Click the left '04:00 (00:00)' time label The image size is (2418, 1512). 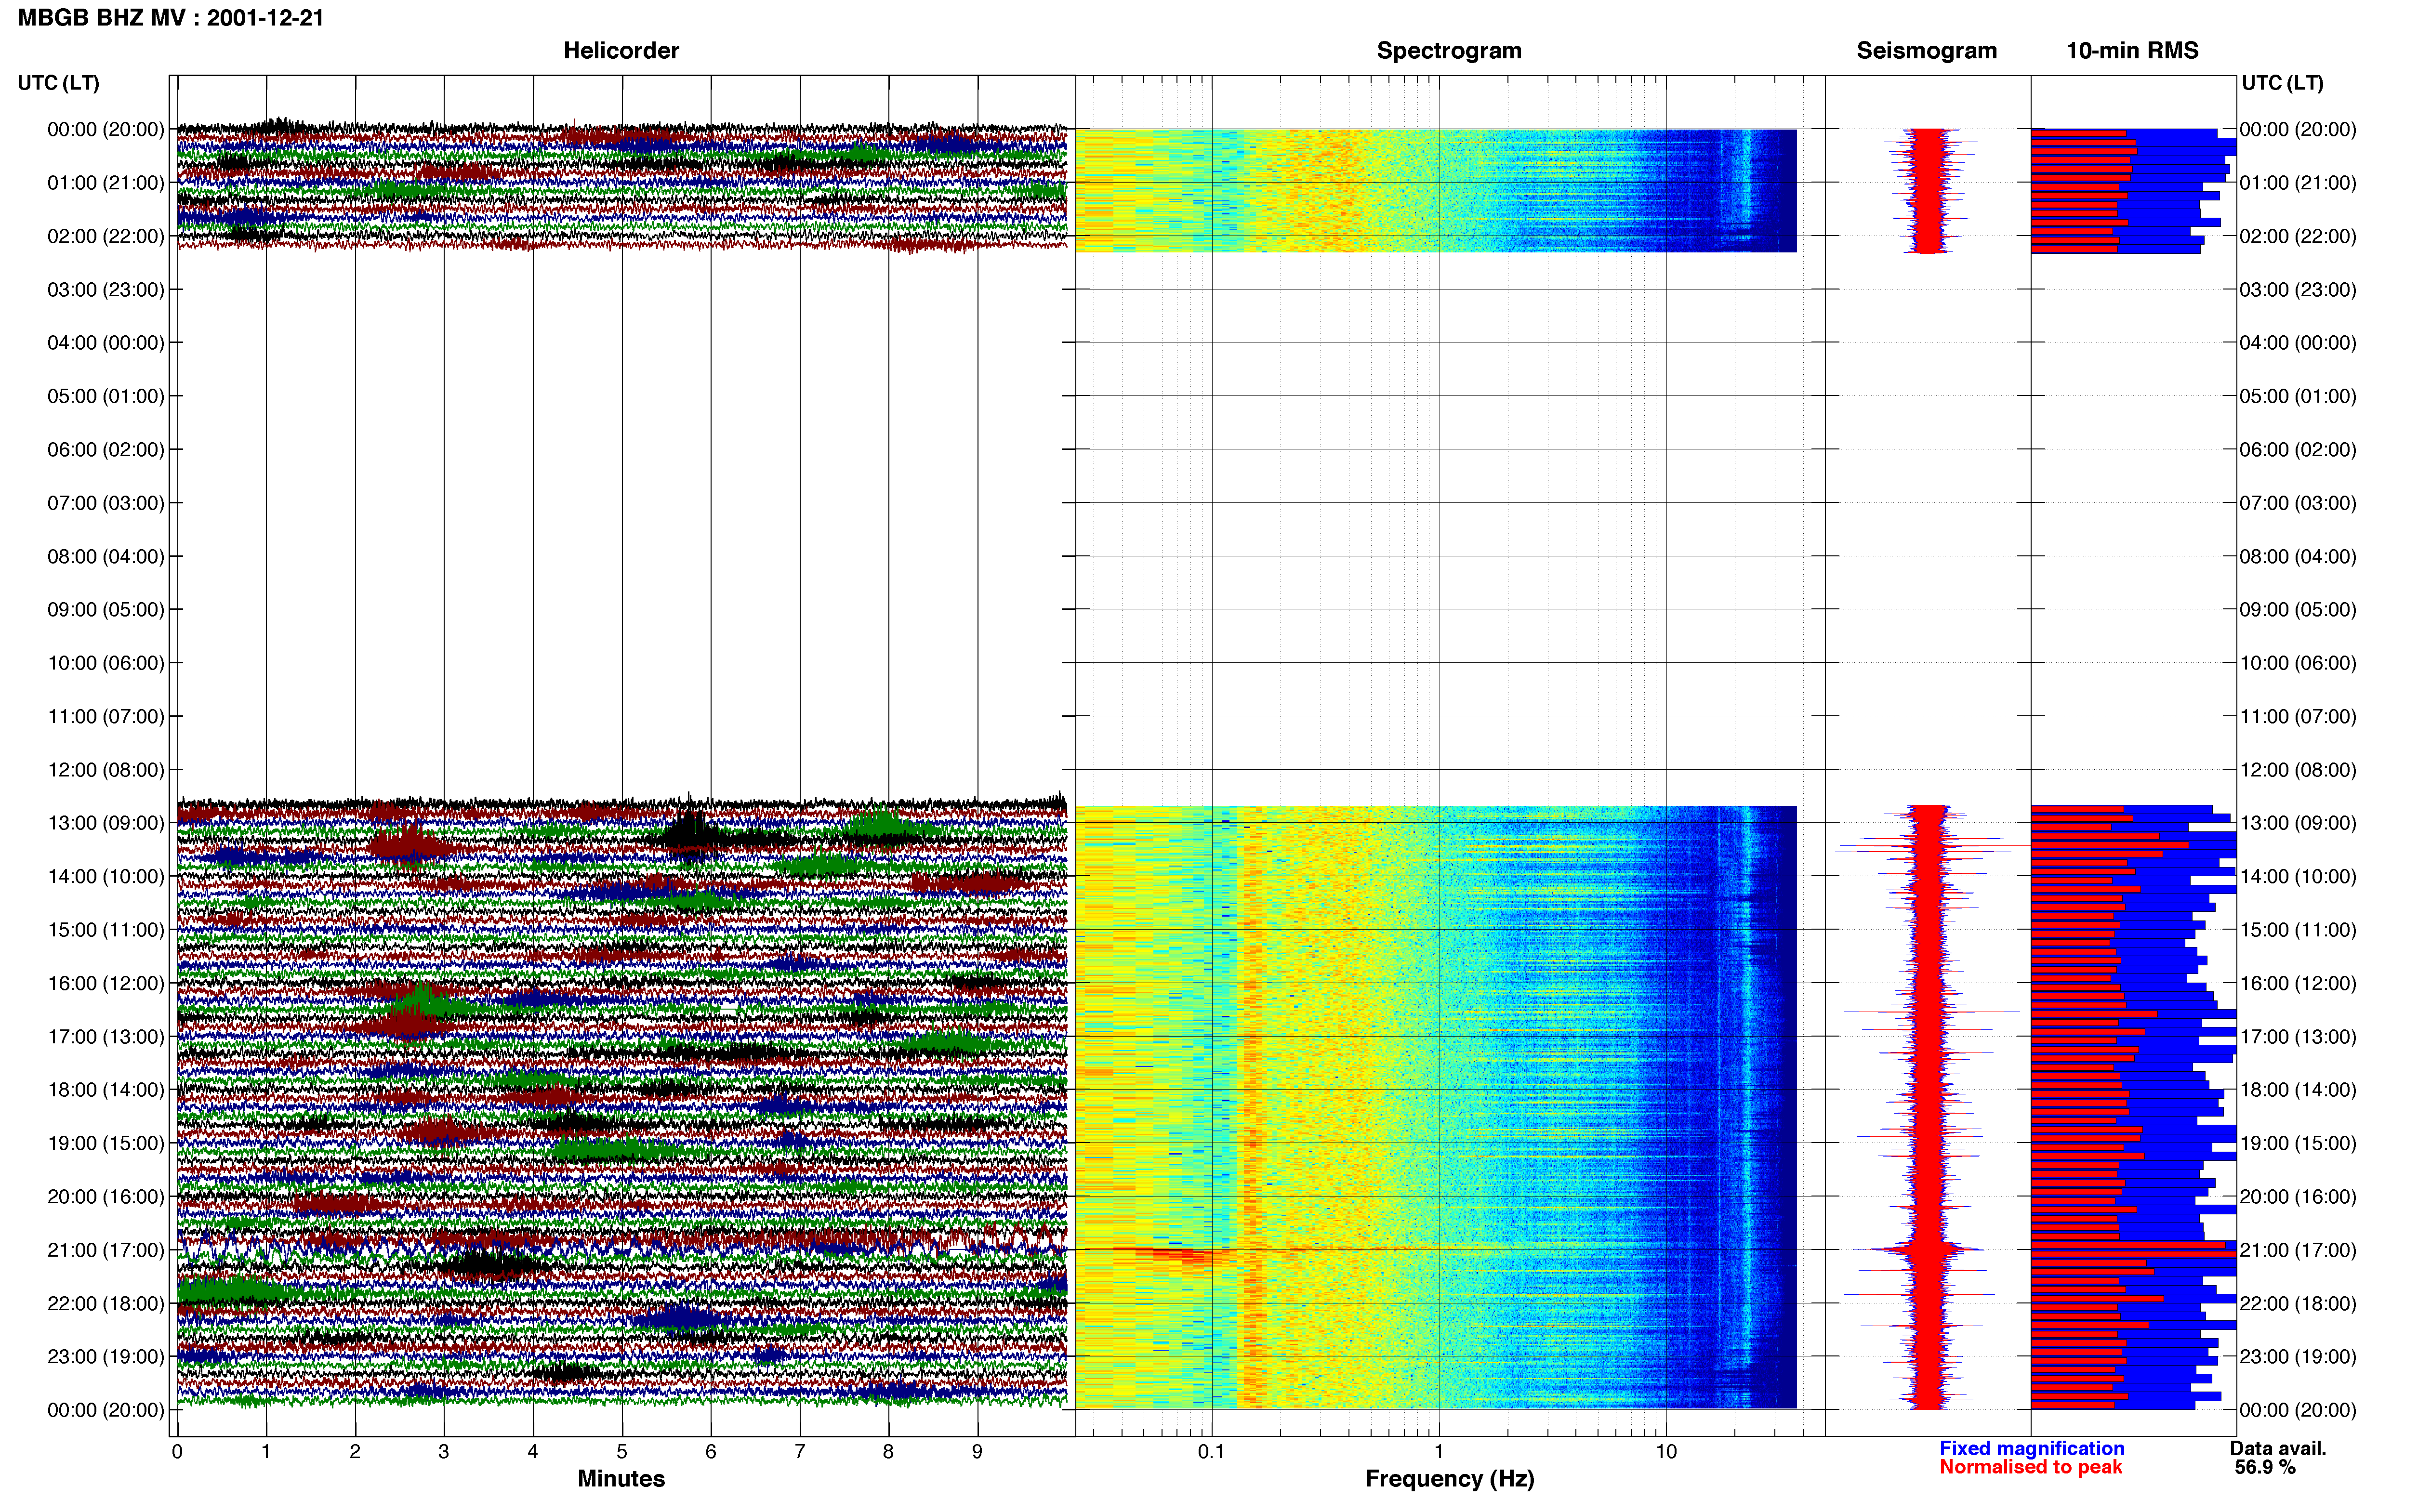pos(106,343)
